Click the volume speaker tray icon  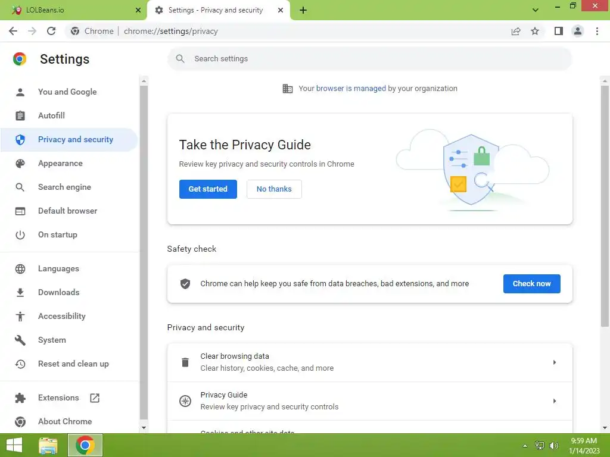(553, 446)
